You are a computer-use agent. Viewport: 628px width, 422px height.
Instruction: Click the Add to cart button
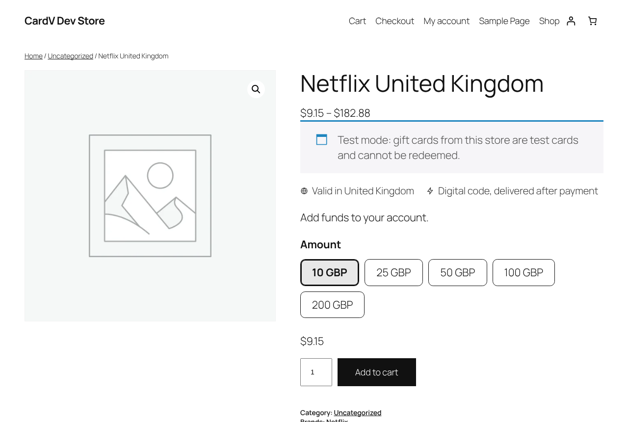(377, 372)
